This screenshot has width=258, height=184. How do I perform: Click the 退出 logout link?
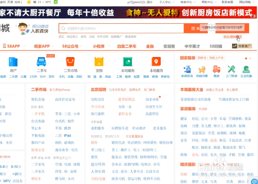tap(149, 2)
